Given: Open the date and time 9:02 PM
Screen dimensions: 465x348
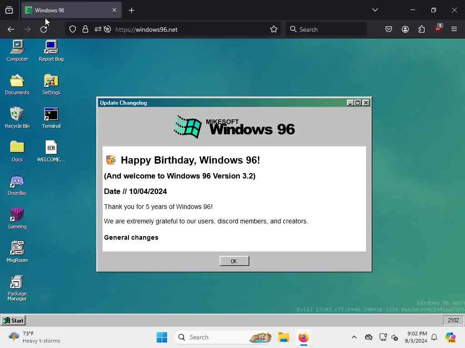Looking at the screenshot, I should (416, 337).
